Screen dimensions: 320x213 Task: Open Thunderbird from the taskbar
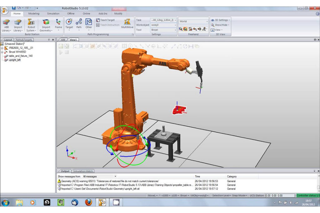(75, 202)
